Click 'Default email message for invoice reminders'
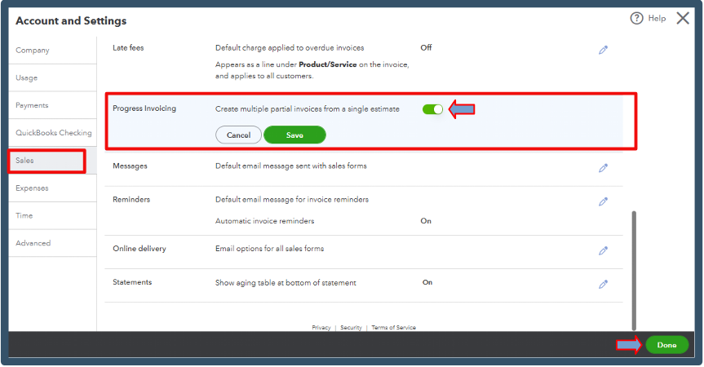This screenshot has width=704, height=367. 292,200
